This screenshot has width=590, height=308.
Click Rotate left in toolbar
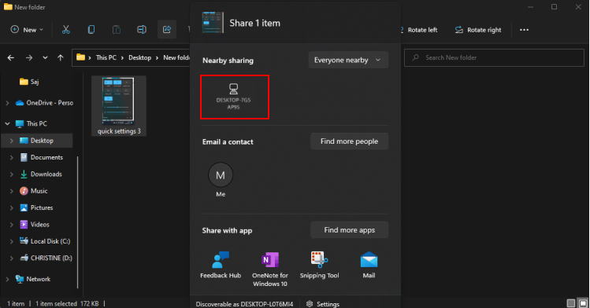[x=419, y=30]
